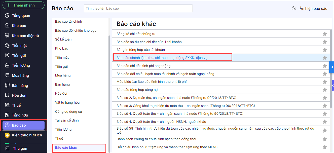The image size is (334, 153).
Task: Star the Bảng kê chi tiết chứng từ report
Action: point(325,34)
